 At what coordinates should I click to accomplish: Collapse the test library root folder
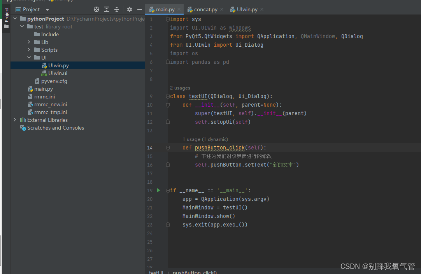pyautogui.click(x=22, y=26)
